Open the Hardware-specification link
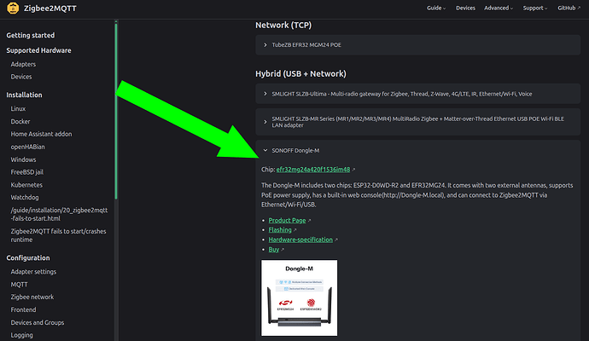This screenshot has width=589, height=341. (300, 240)
